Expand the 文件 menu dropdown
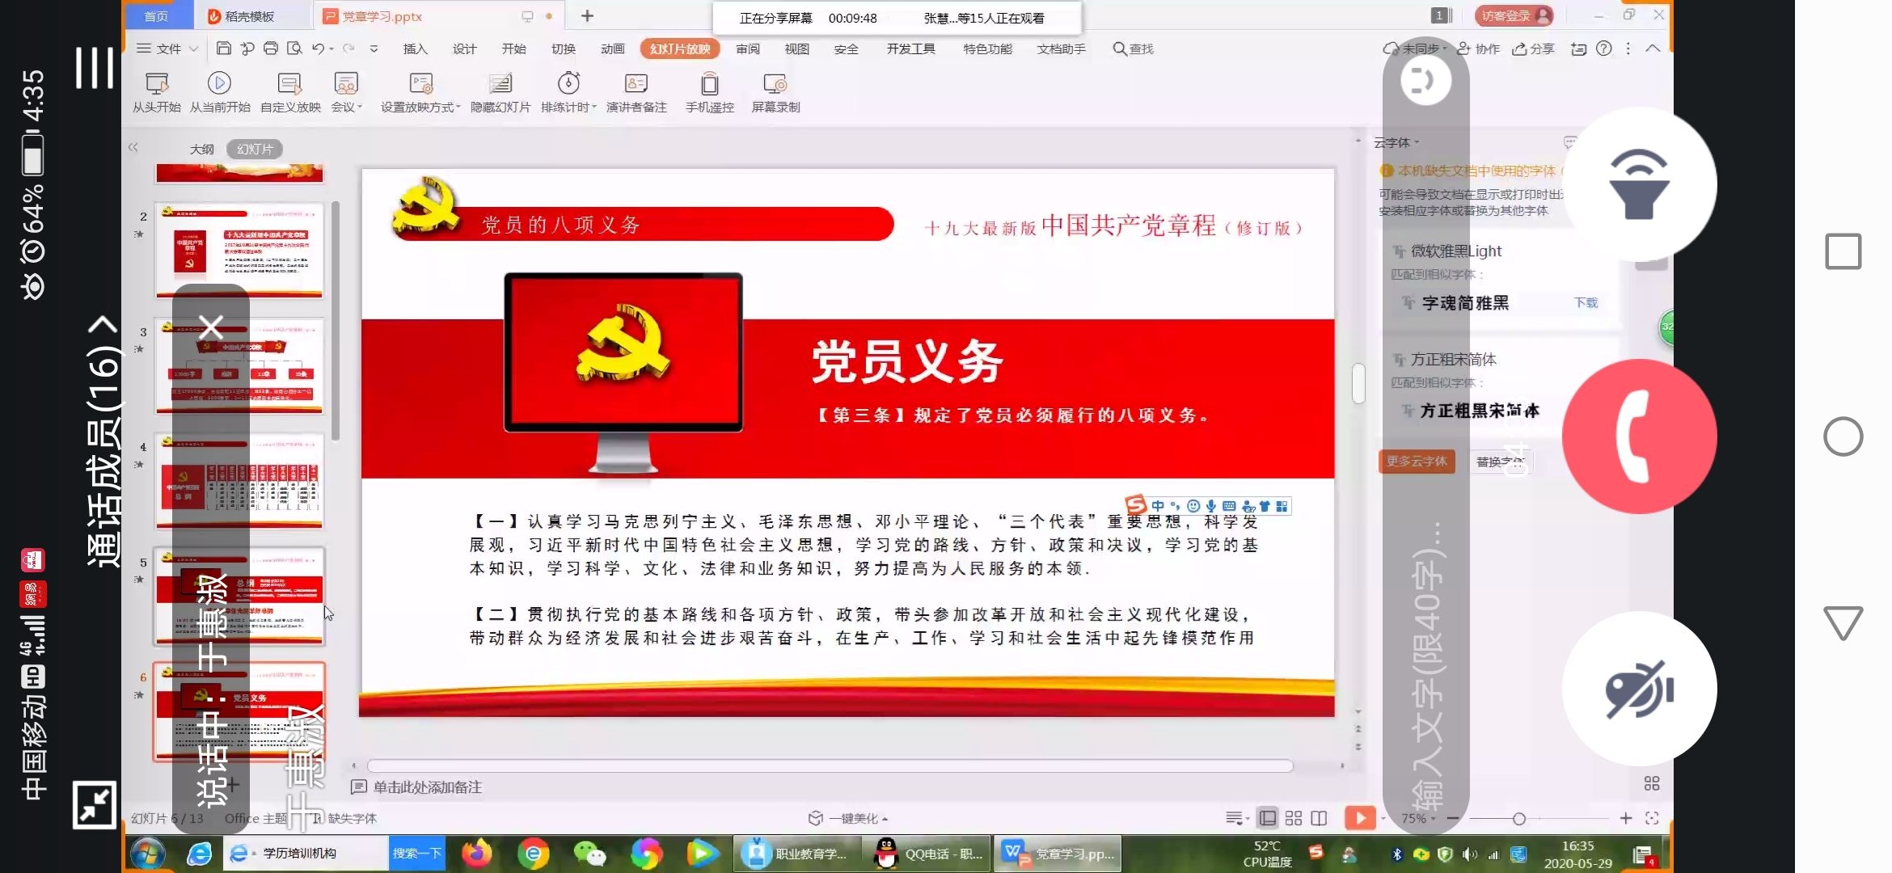 point(193,48)
